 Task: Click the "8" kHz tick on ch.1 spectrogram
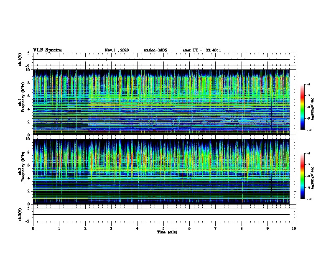click(29, 83)
